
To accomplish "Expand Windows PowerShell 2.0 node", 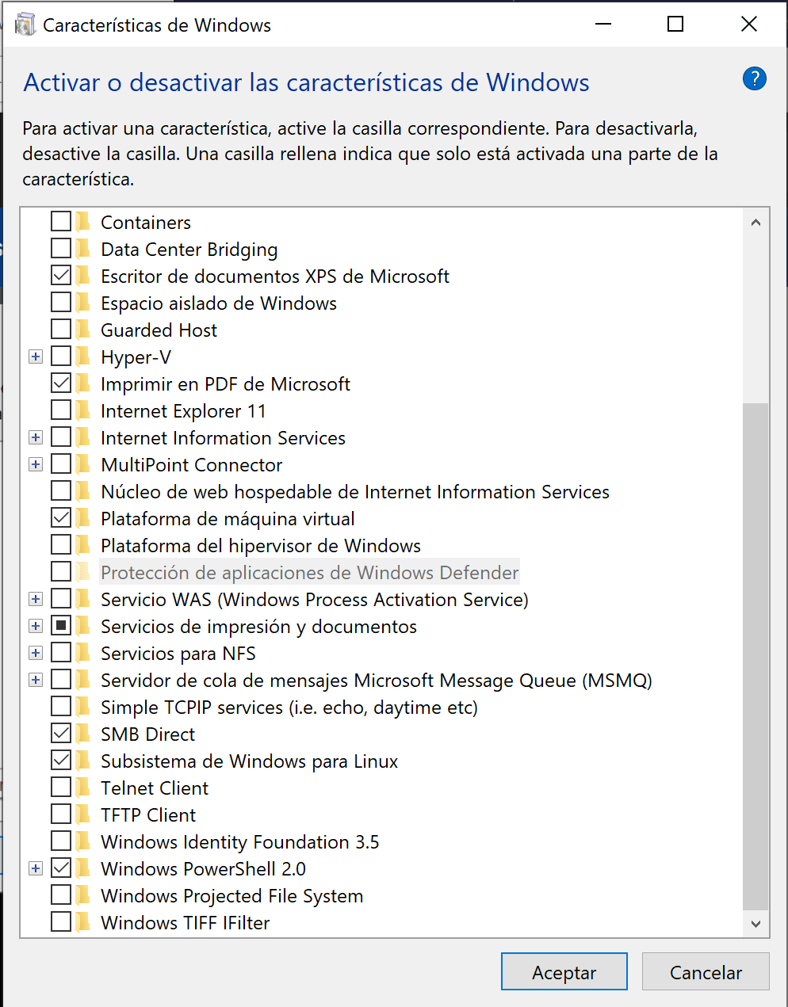I will coord(36,868).
